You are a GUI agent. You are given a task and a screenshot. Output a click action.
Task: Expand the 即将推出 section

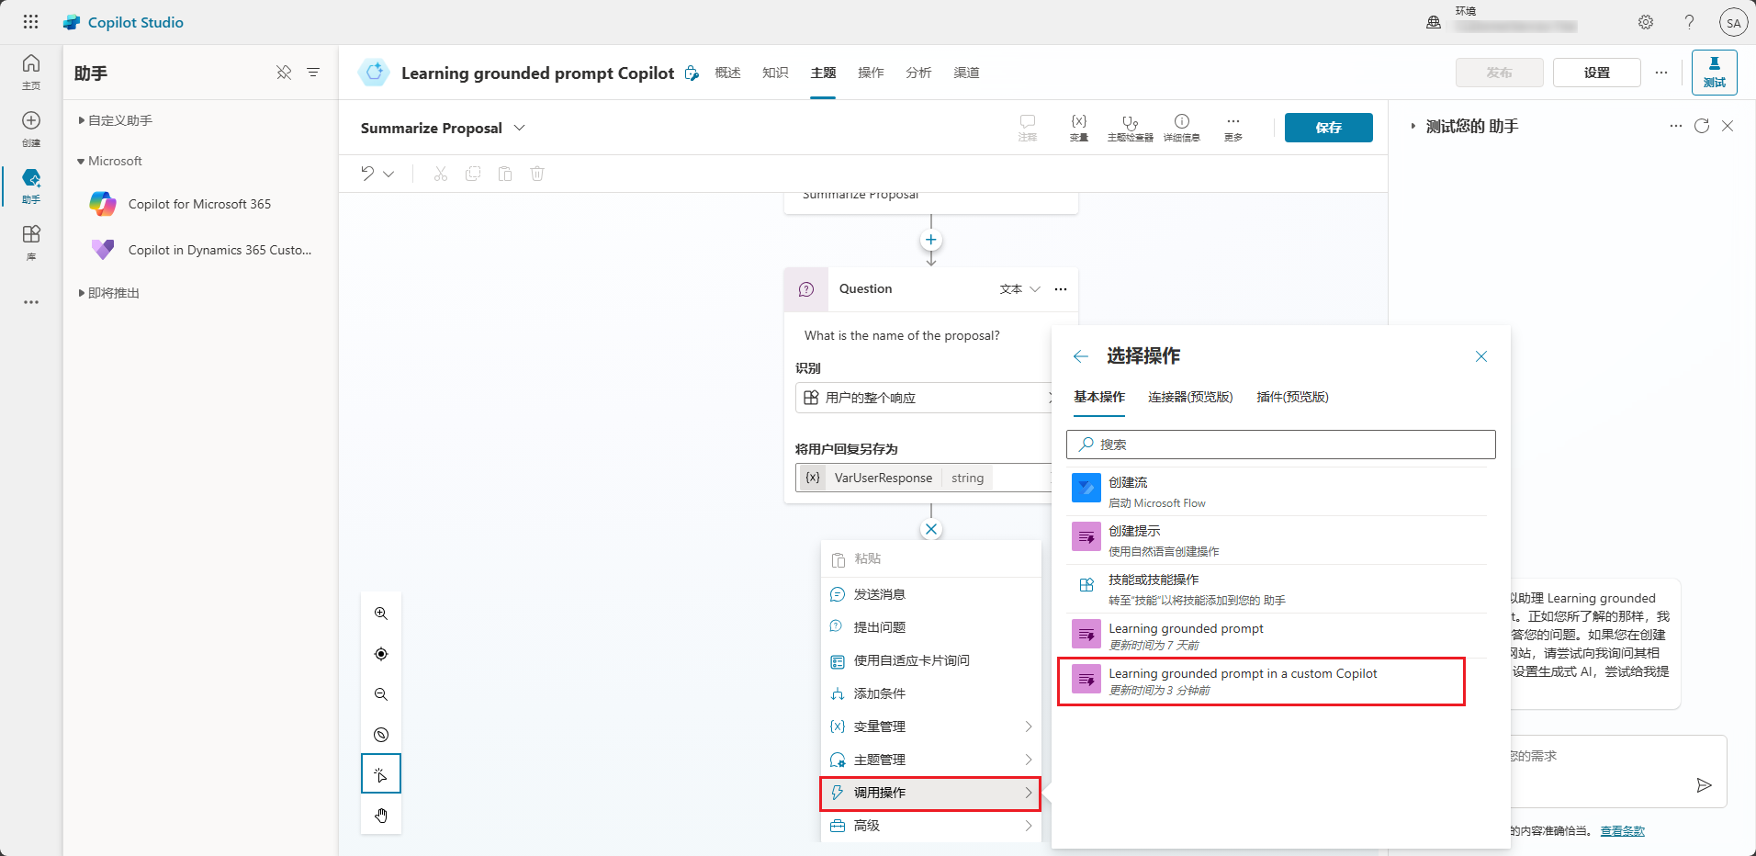click(108, 293)
